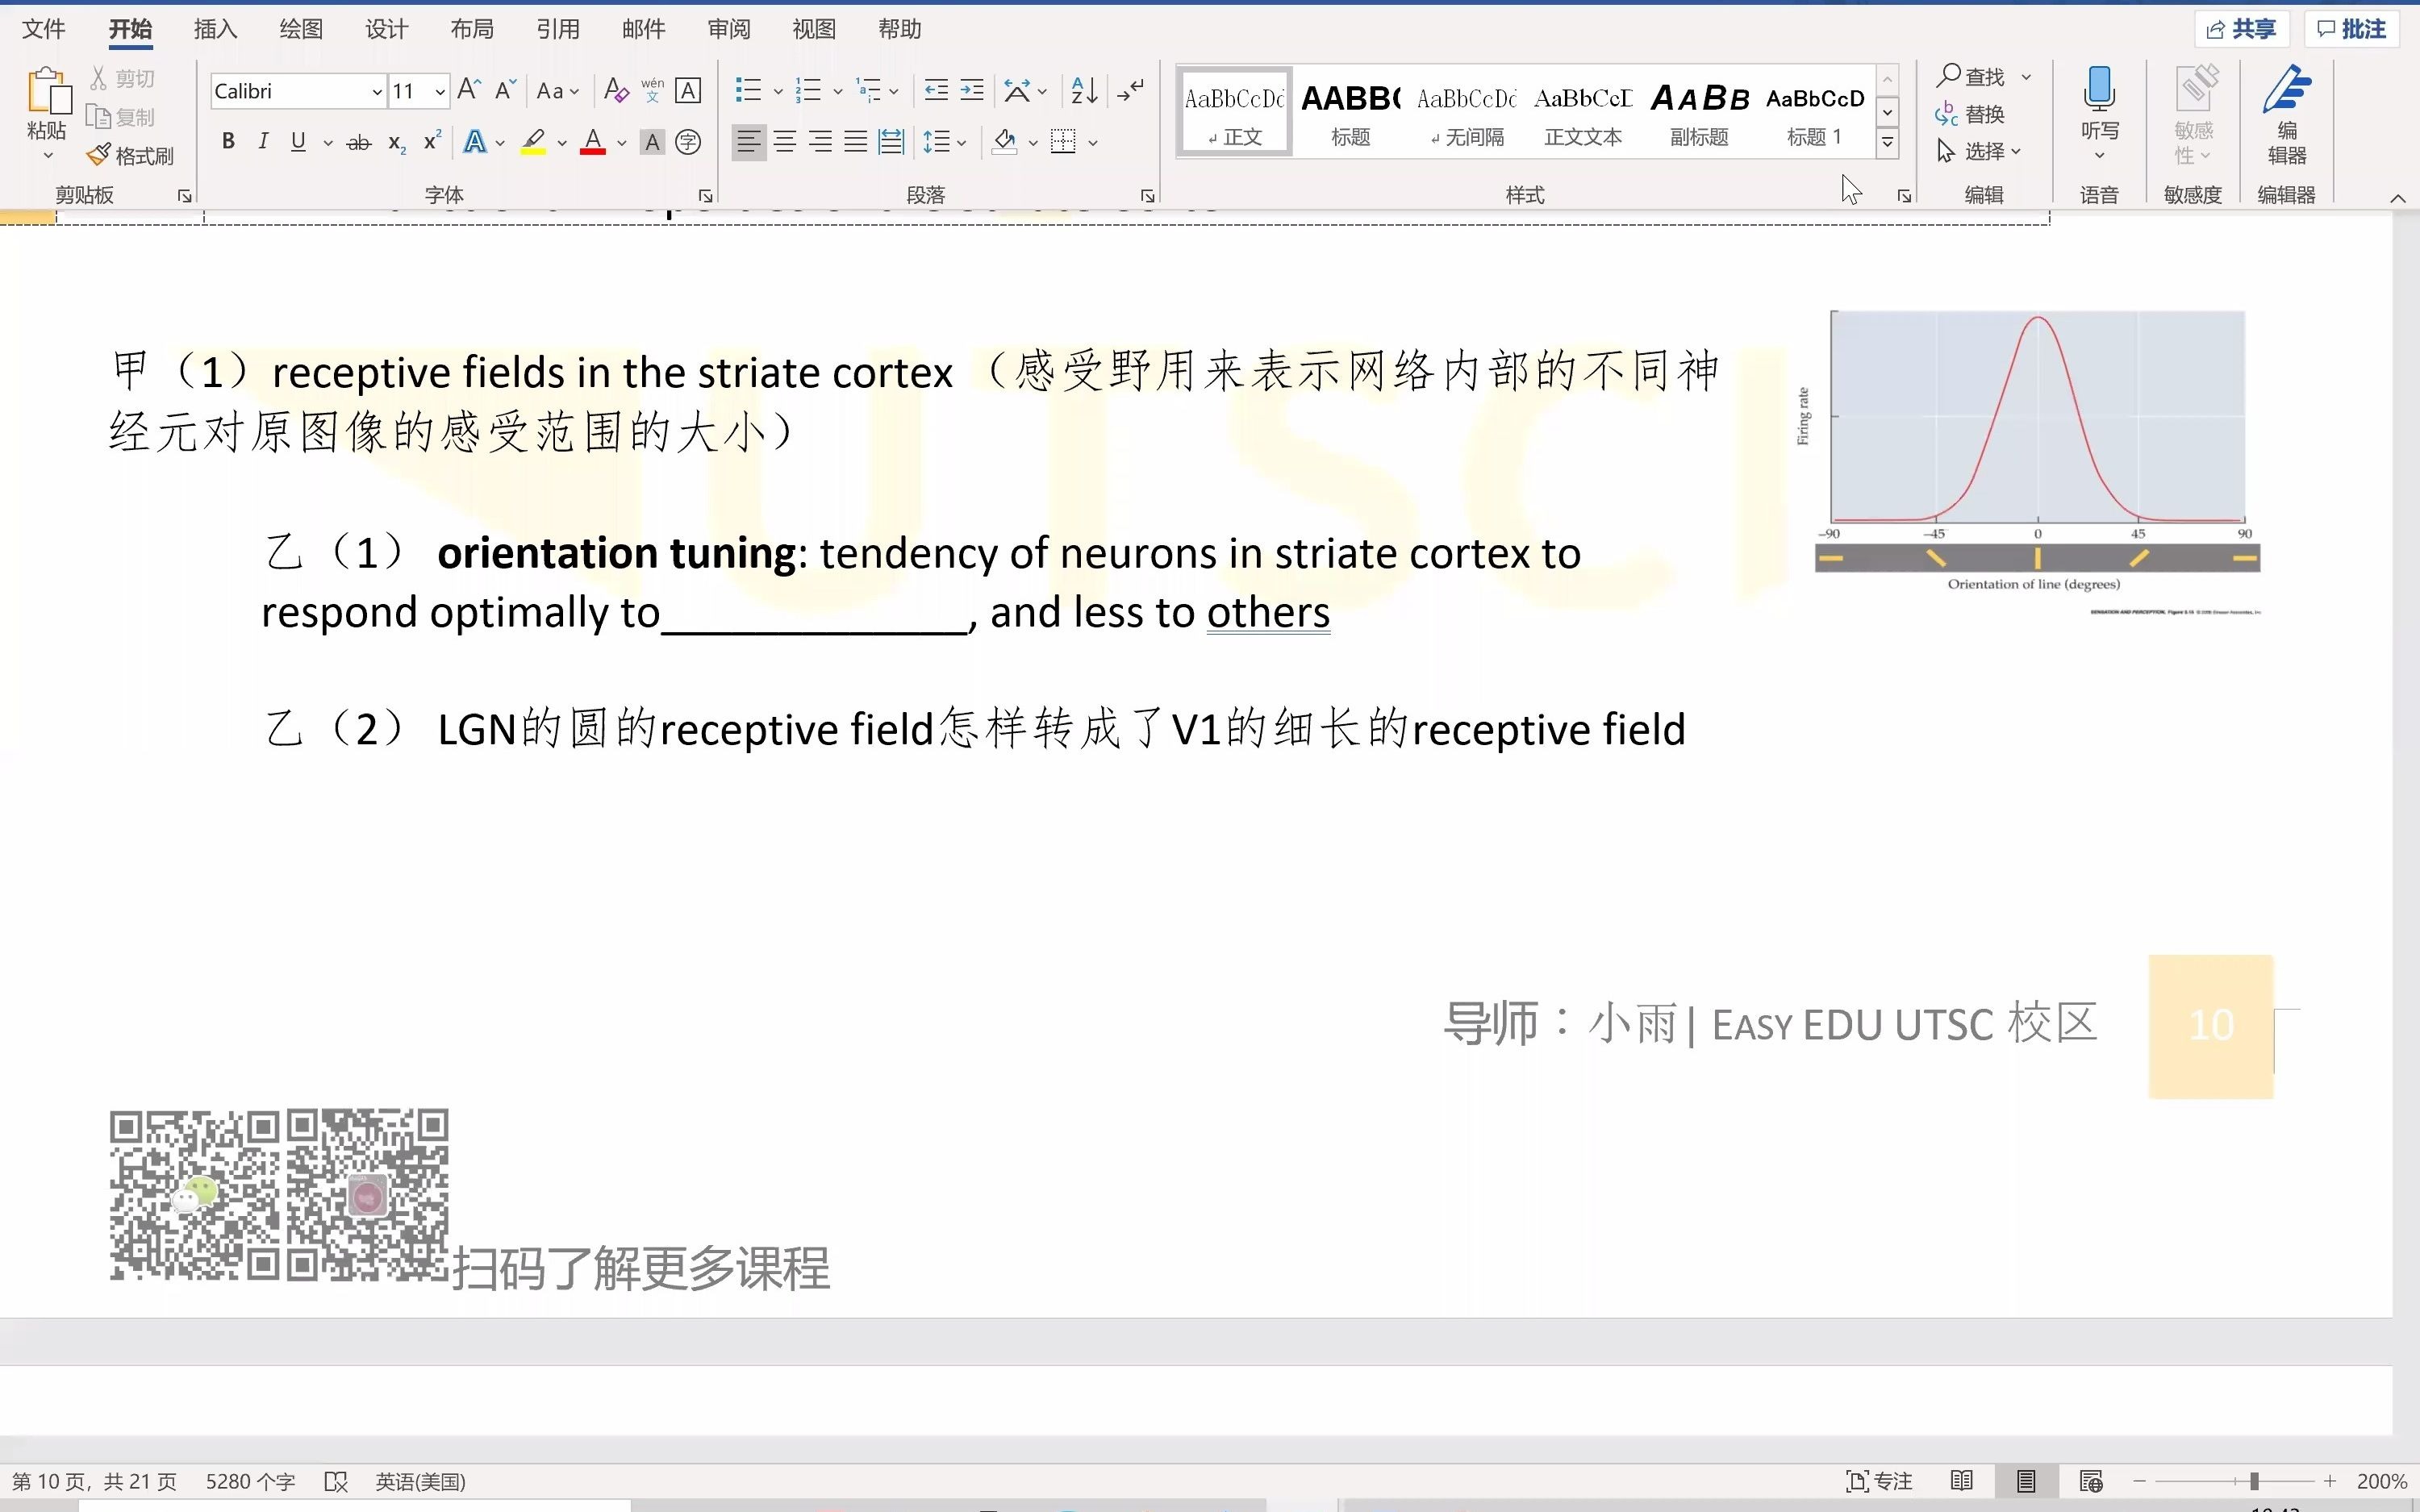Image resolution: width=2420 pixels, height=1512 pixels.
Task: Apply character border icon
Action: [688, 91]
